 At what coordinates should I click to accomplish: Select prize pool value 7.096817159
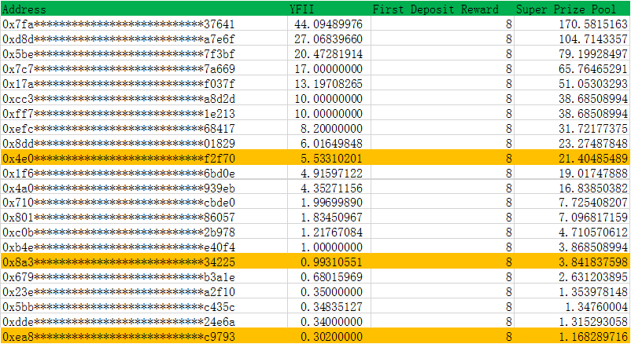pos(593,218)
